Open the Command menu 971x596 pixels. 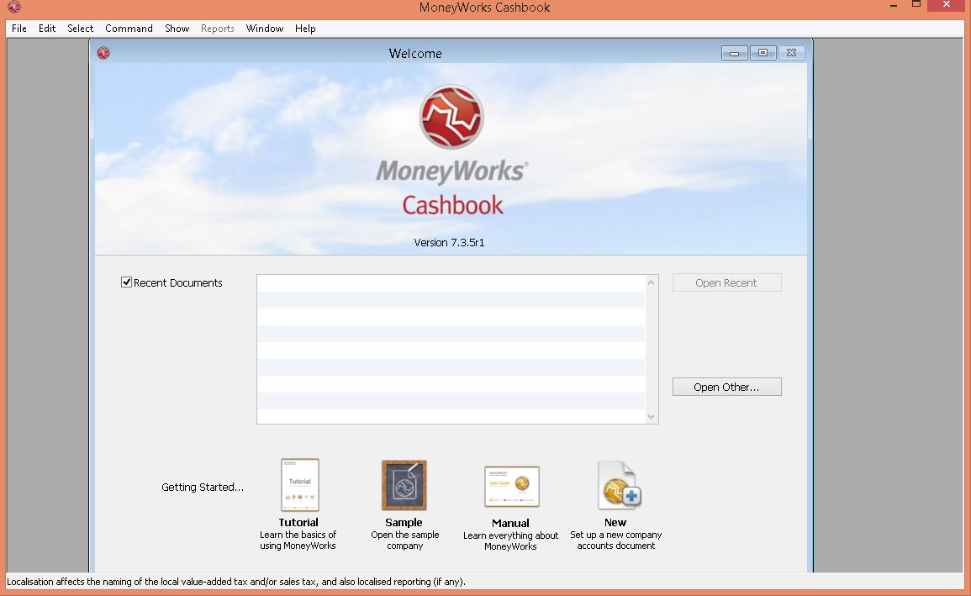coord(128,28)
